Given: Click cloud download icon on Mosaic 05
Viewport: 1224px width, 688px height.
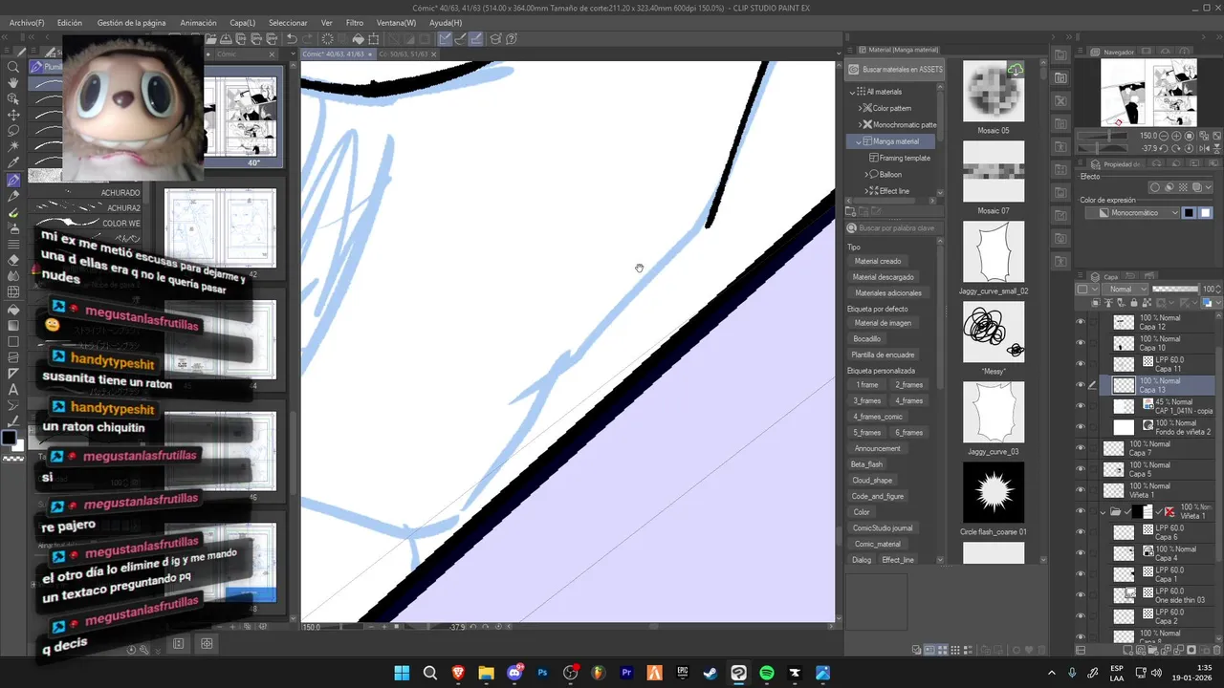Looking at the screenshot, I should (1016, 70).
